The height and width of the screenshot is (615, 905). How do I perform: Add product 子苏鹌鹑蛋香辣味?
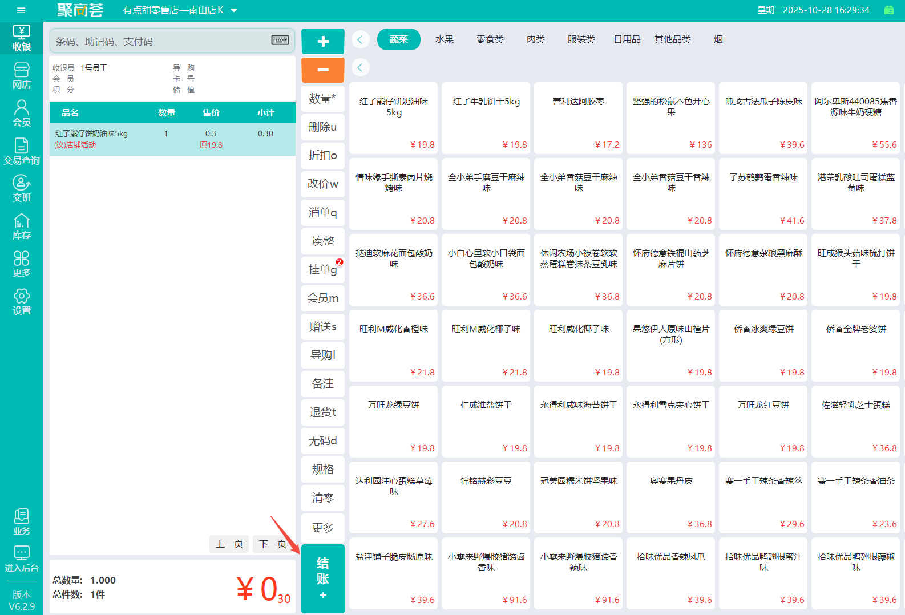(x=763, y=194)
